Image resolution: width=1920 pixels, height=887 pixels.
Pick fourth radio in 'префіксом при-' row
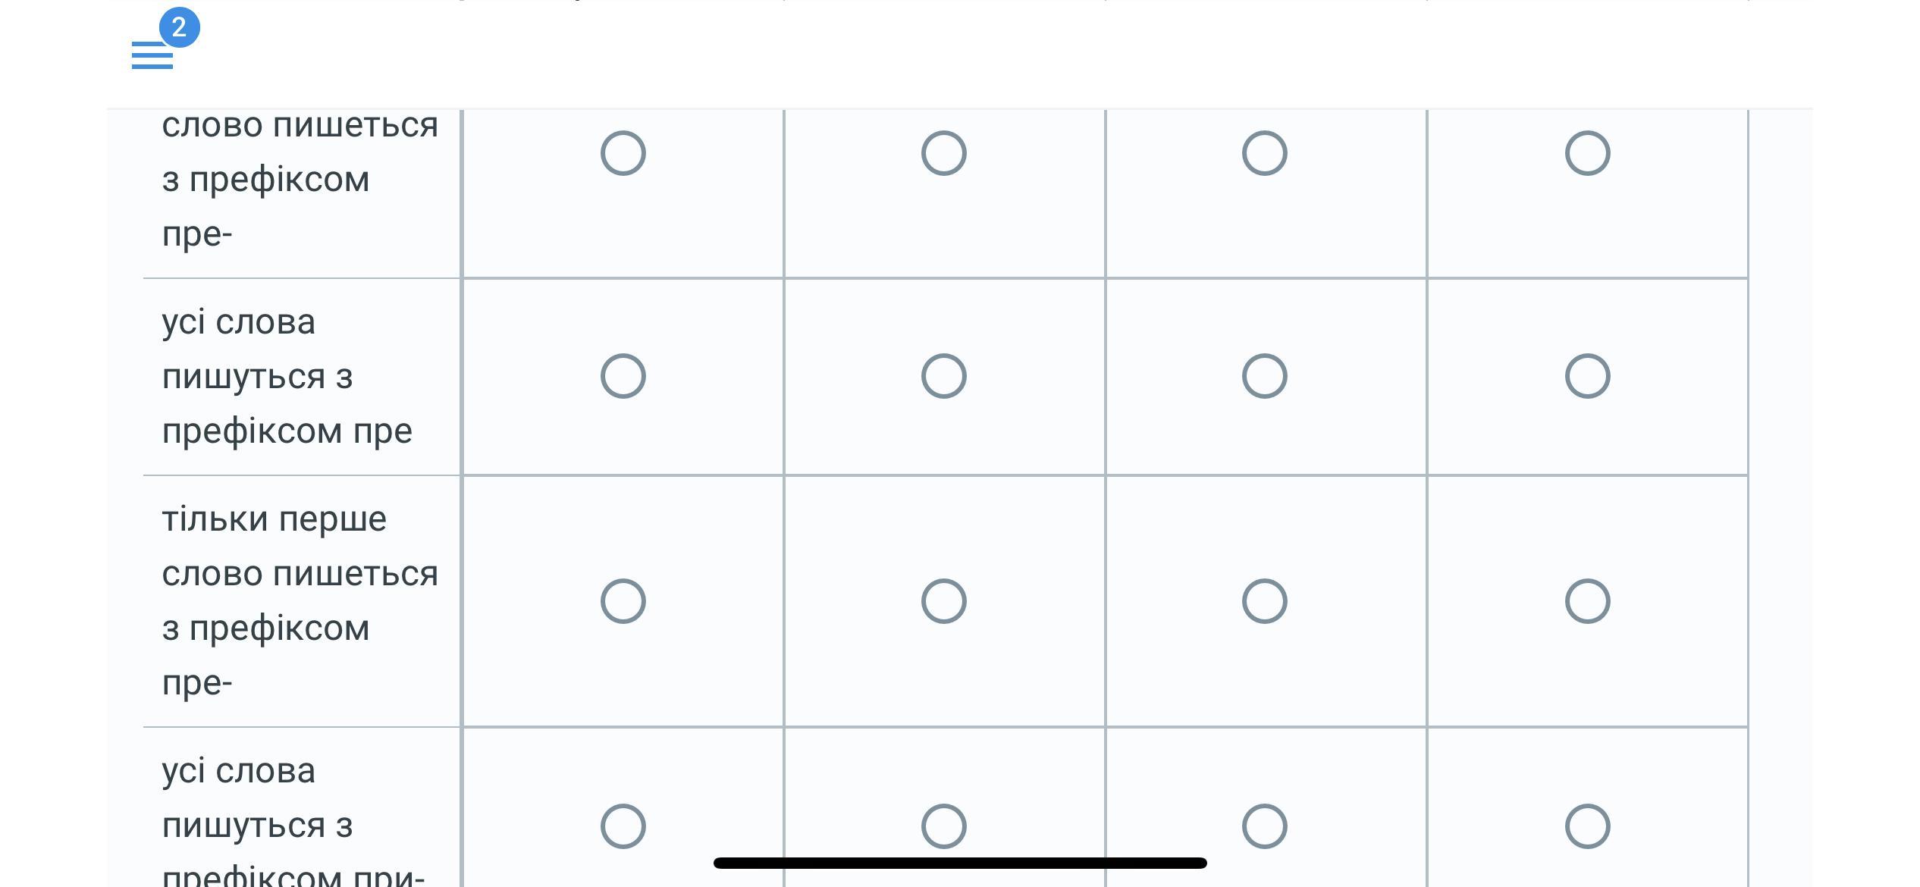[1588, 826]
